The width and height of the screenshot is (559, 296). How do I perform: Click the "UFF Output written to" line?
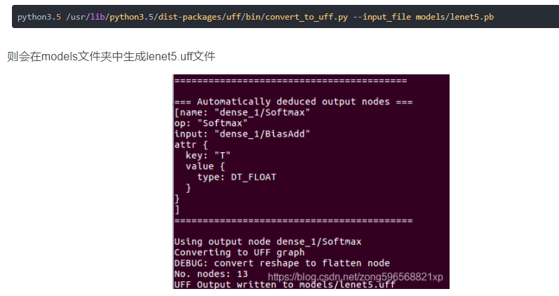(284, 285)
